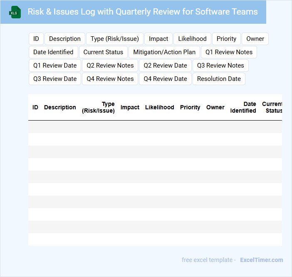
Task: Select the Mitigation/Action Plan tag
Action: [x=164, y=52]
